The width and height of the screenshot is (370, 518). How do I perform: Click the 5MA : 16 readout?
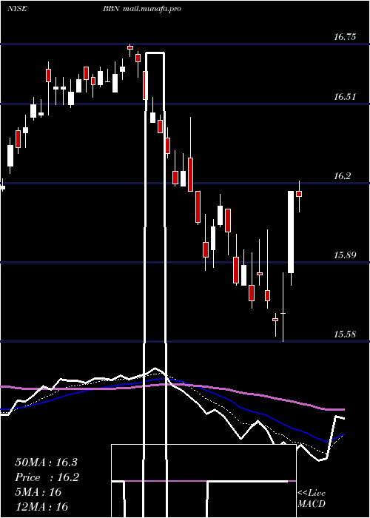coord(38,492)
